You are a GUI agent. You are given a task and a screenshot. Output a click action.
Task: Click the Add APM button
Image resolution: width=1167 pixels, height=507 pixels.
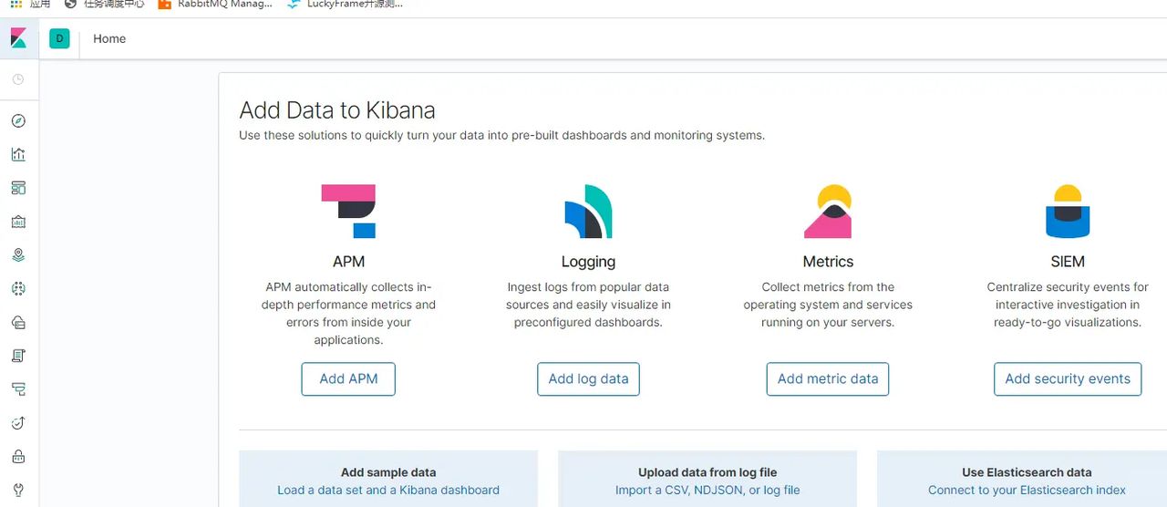(x=348, y=379)
